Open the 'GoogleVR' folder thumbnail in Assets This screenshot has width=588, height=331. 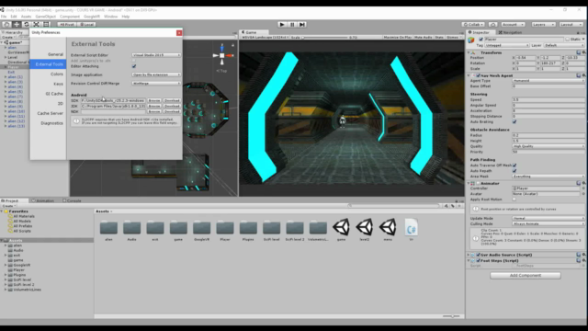(x=202, y=227)
